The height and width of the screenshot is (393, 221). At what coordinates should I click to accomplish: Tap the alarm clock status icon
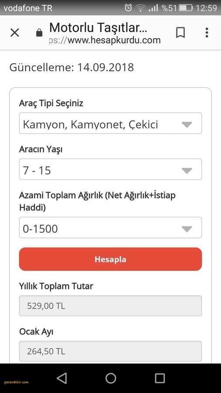[x=128, y=8]
